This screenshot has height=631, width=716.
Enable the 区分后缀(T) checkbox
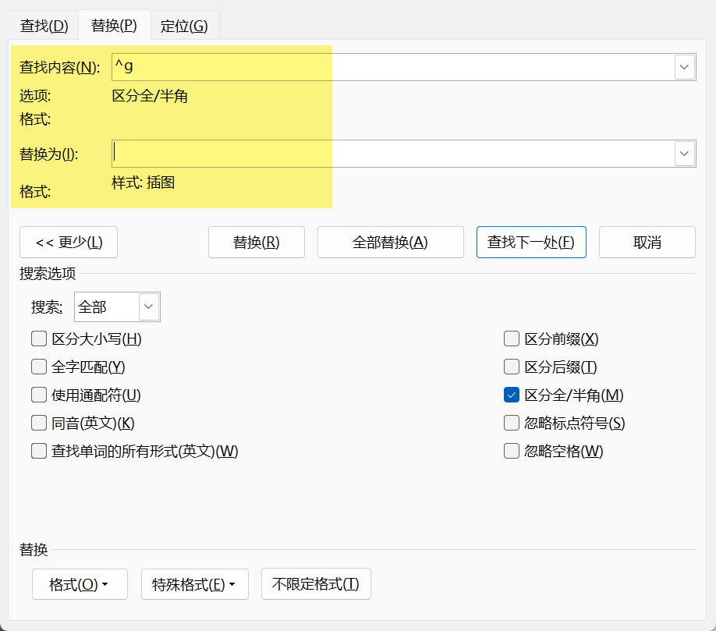point(512,367)
